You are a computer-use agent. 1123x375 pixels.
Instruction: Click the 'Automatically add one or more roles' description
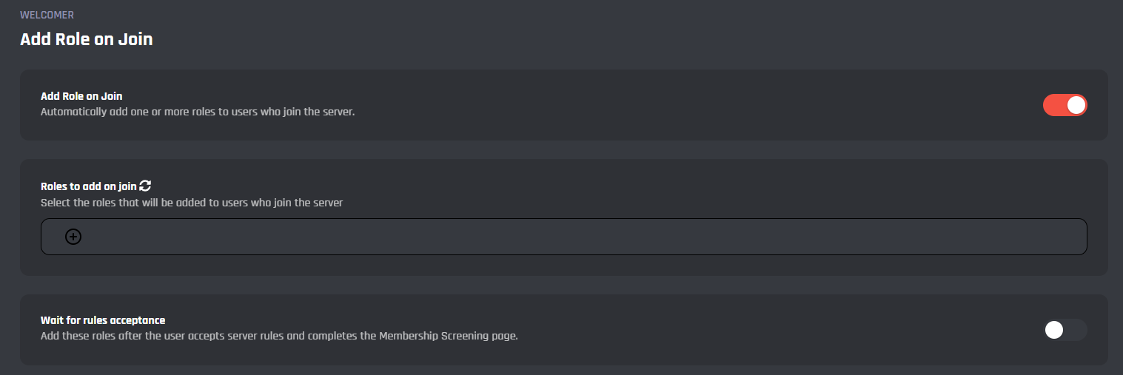(198, 113)
